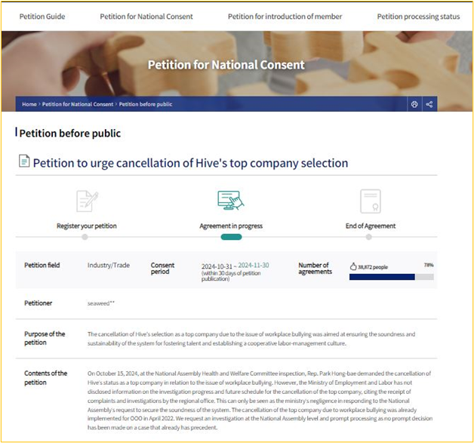Click Petition before public breadcrumb link
The height and width of the screenshot is (443, 474).
coord(146,104)
